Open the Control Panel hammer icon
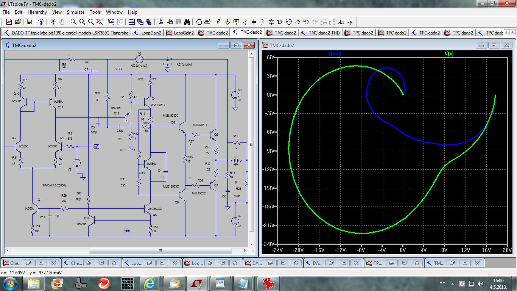Viewport: 517px width, 291px height. tap(41, 22)
